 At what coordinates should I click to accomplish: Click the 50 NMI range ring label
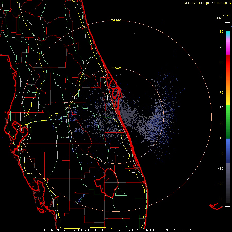(116, 68)
